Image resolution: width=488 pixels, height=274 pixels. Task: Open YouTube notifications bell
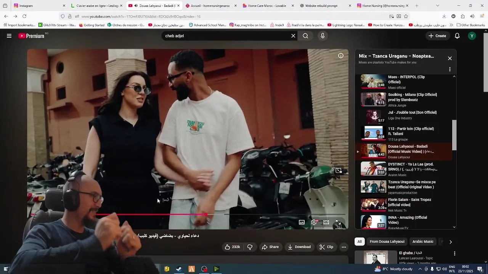coord(457,36)
